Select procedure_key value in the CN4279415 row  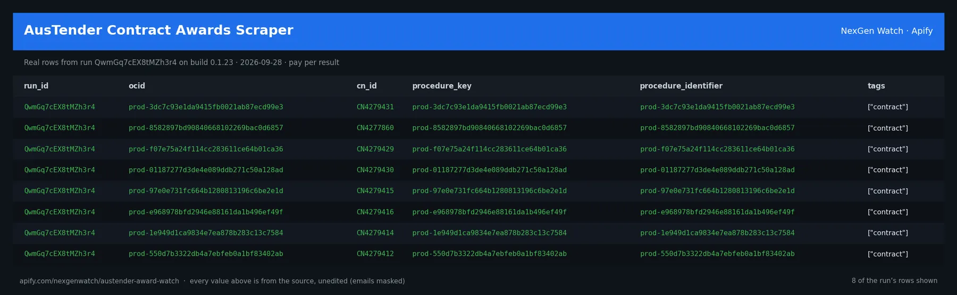490,191
